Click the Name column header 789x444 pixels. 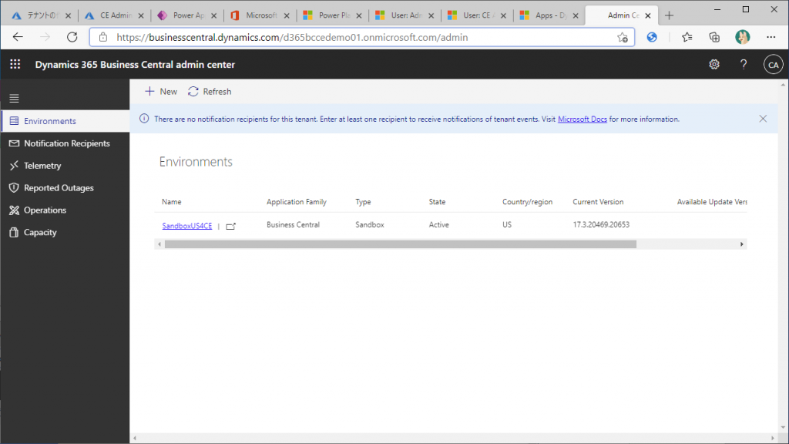pyautogui.click(x=172, y=202)
